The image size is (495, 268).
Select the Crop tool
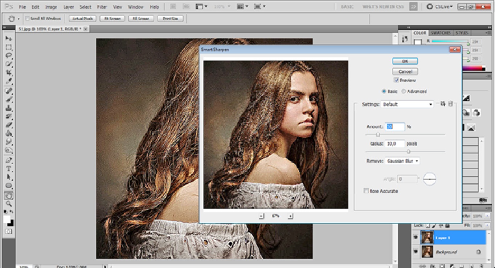point(9,72)
